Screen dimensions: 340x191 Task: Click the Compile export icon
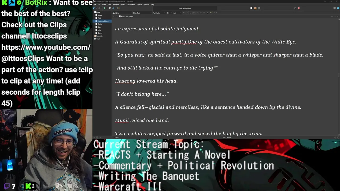pyautogui.click(x=295, y=8)
